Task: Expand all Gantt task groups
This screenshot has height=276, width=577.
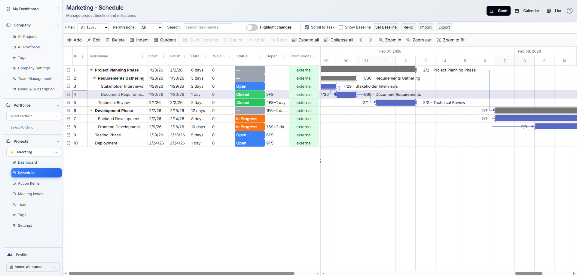Action: 305,40
